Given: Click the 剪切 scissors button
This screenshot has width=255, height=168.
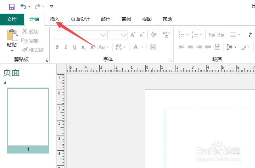Looking at the screenshot, I should click(30, 31).
